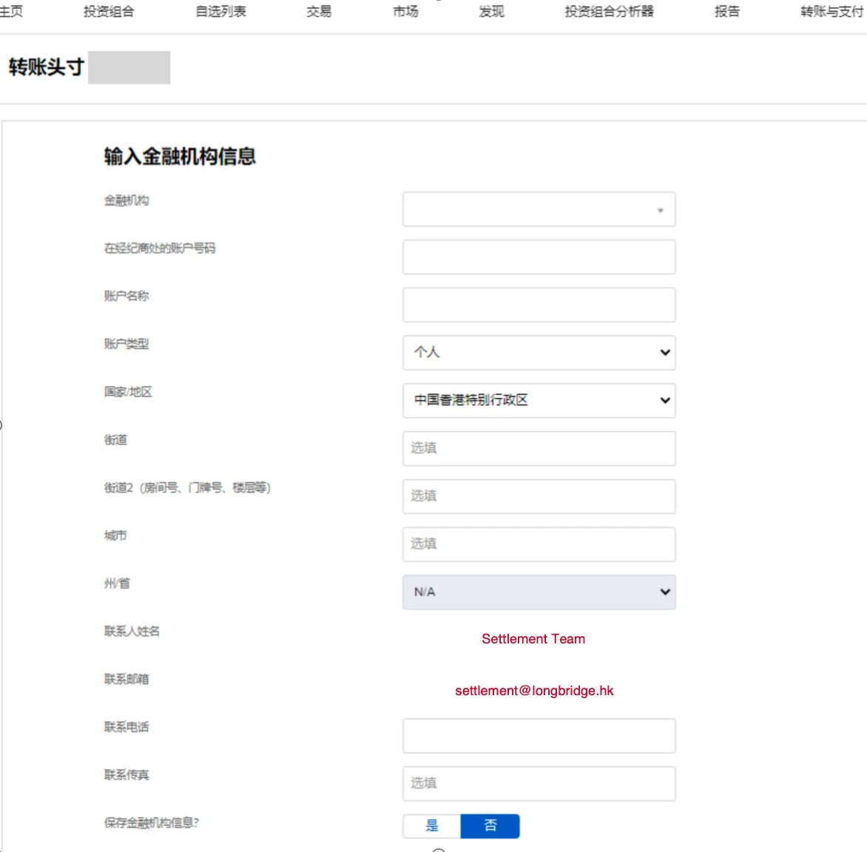Click the 城市 optional input box
This screenshot has width=867, height=852.
(x=539, y=544)
